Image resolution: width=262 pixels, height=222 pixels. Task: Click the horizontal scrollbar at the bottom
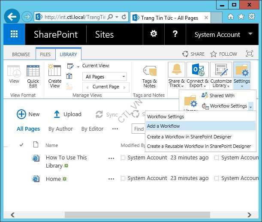click(129, 215)
